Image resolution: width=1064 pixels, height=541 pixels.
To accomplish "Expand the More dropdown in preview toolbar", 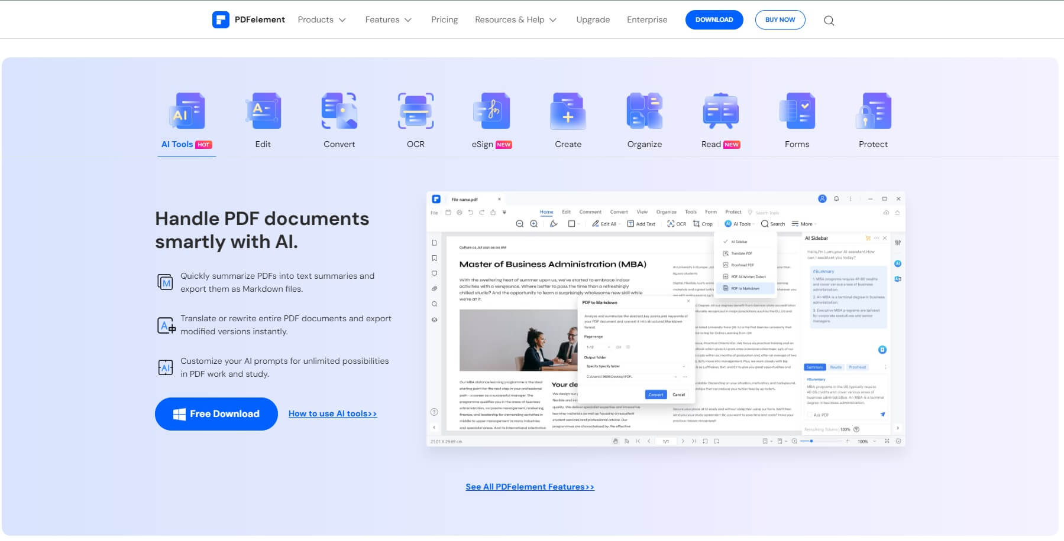I will (803, 224).
